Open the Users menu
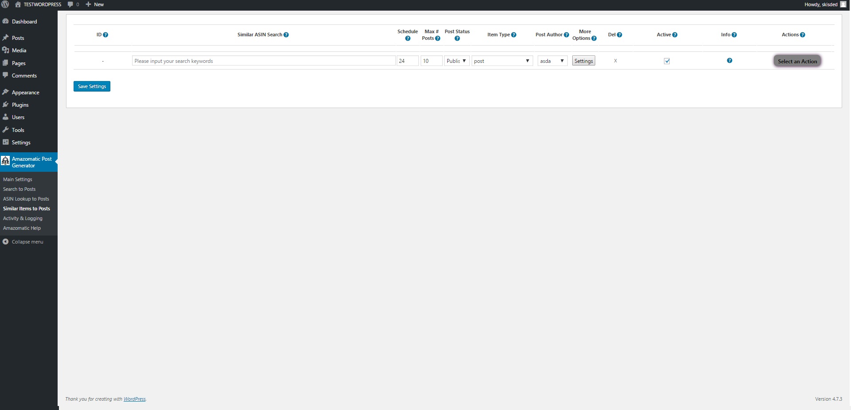This screenshot has height=410, width=851. coord(18,117)
